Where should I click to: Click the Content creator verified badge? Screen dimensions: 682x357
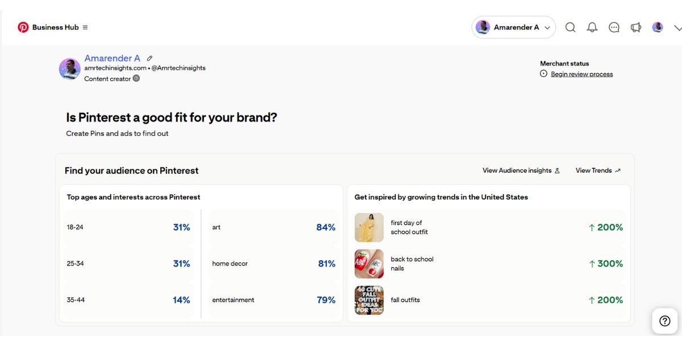pyautogui.click(x=135, y=78)
